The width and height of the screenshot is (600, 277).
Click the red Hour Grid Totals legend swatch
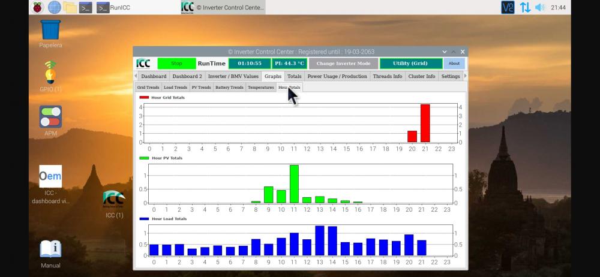[144, 98]
